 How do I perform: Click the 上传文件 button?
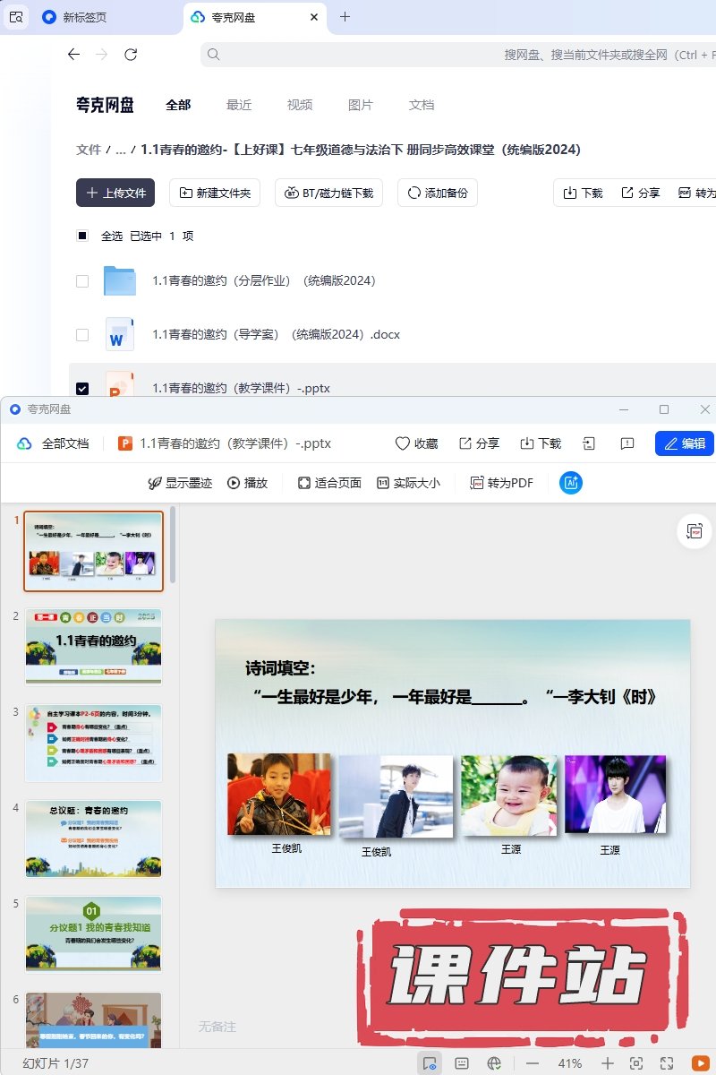115,193
